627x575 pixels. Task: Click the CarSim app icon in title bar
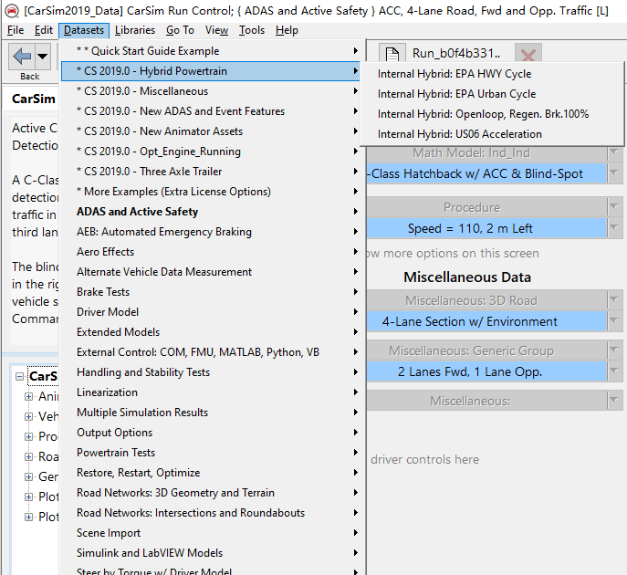12,11
